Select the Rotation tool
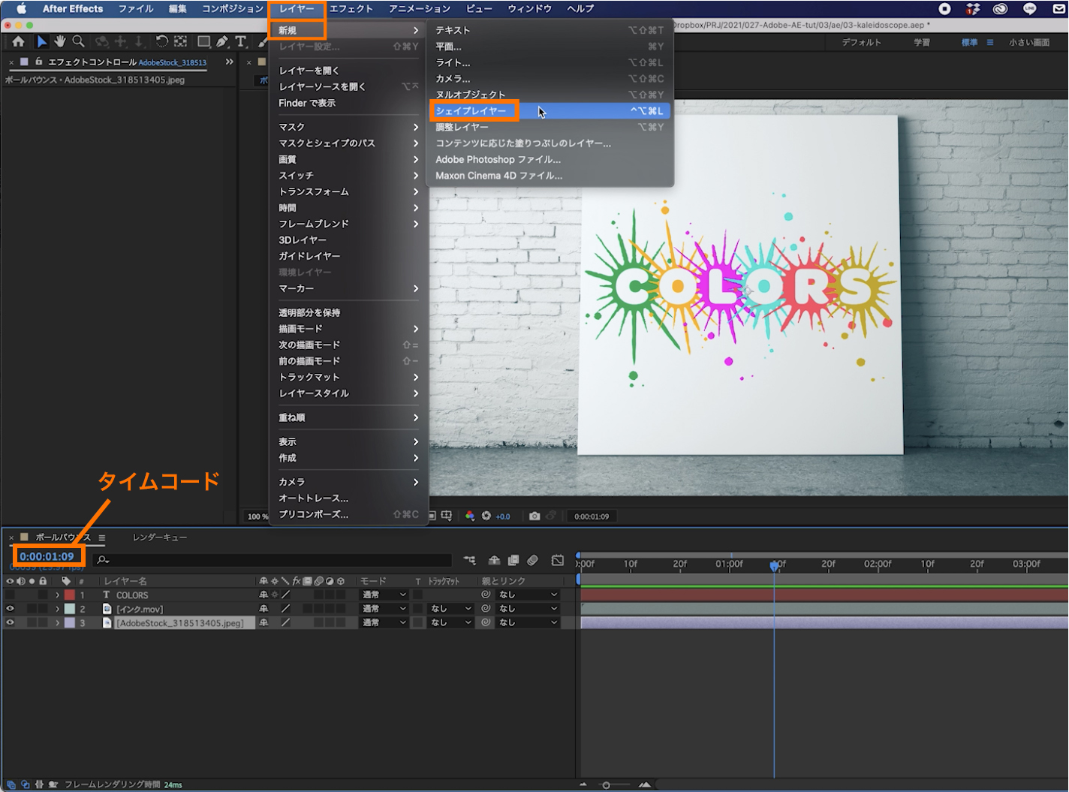The image size is (1069, 792). click(161, 41)
